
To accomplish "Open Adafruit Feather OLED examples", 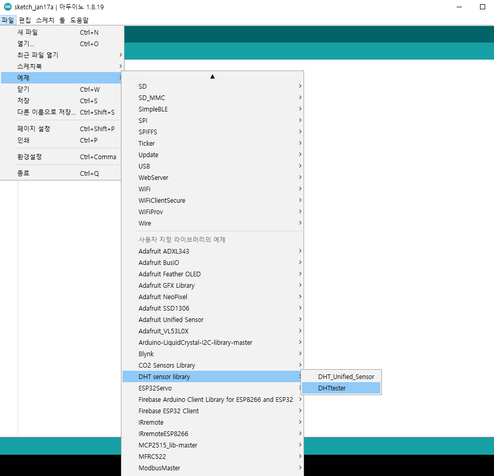I will point(213,274).
